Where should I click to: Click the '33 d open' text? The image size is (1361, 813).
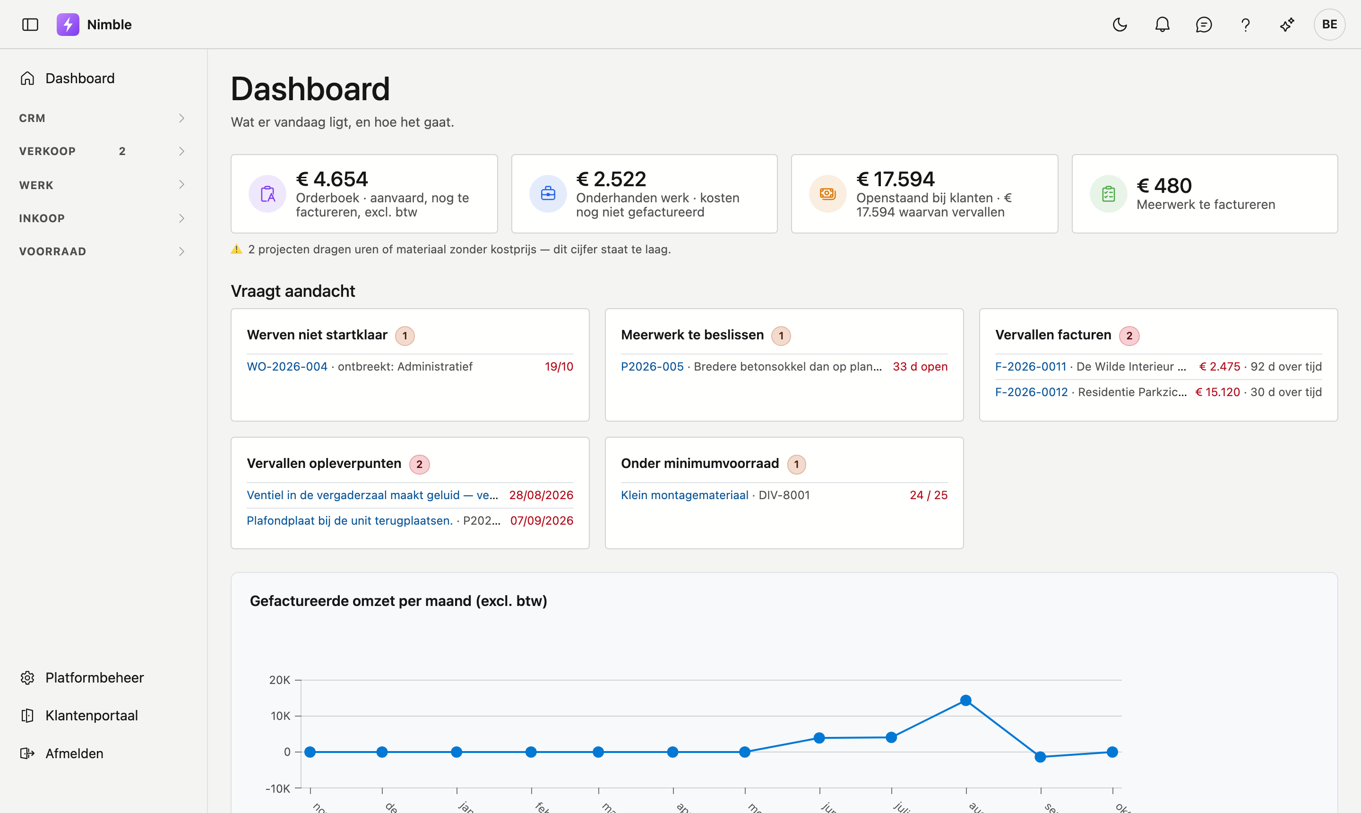click(x=920, y=366)
